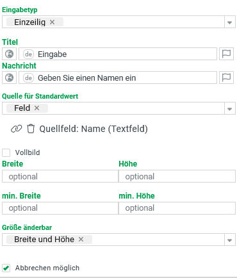The width and height of the screenshot is (237, 278).
Task: Click the link icon for Quellfeld
Action: (16, 129)
